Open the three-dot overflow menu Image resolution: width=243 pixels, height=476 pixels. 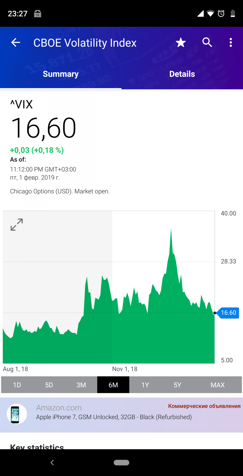tap(231, 43)
